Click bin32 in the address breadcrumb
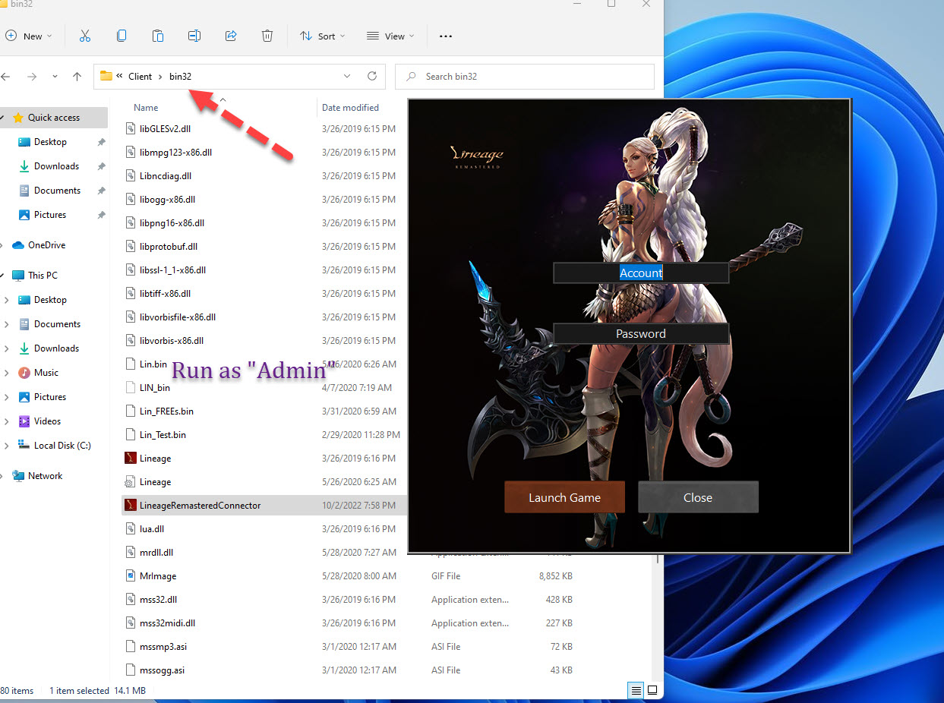The height and width of the screenshot is (703, 944). (x=181, y=77)
